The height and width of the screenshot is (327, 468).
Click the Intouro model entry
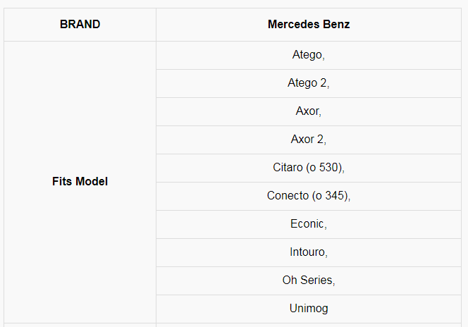click(x=308, y=252)
